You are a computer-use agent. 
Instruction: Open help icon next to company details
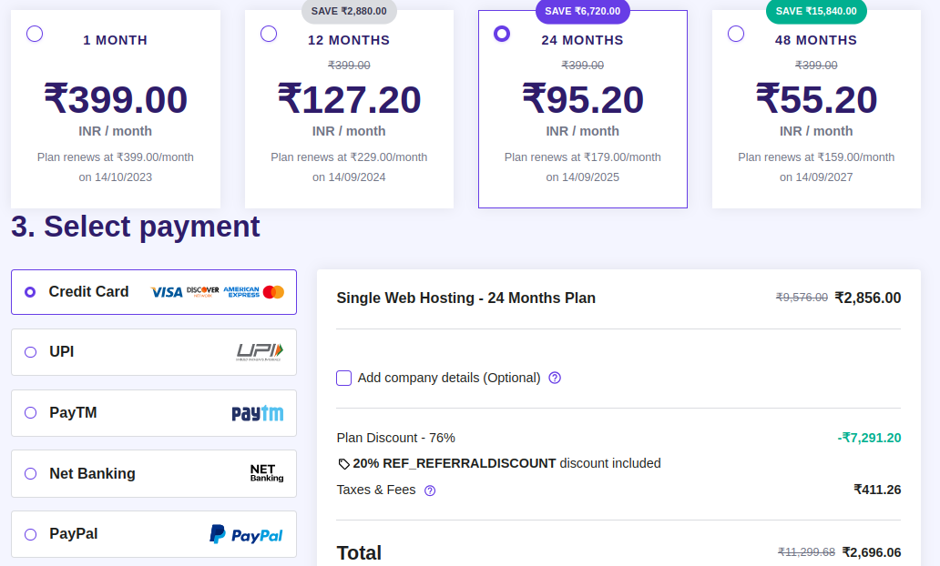click(x=555, y=378)
